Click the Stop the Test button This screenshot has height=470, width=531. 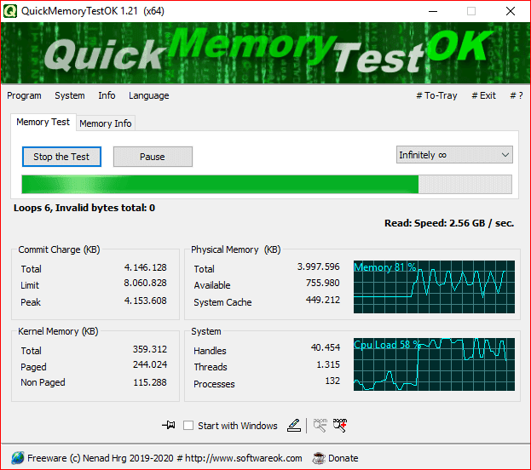pyautogui.click(x=61, y=157)
